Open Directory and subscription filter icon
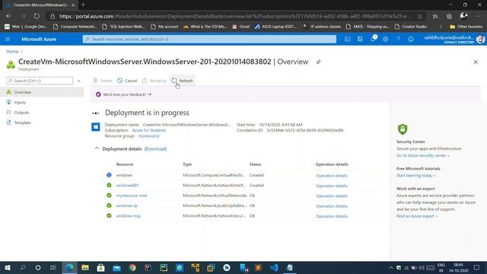The height and width of the screenshot is (274, 487). tap(360, 39)
